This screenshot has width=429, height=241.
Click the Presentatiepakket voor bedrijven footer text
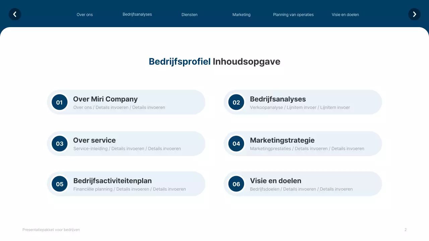pos(51,230)
